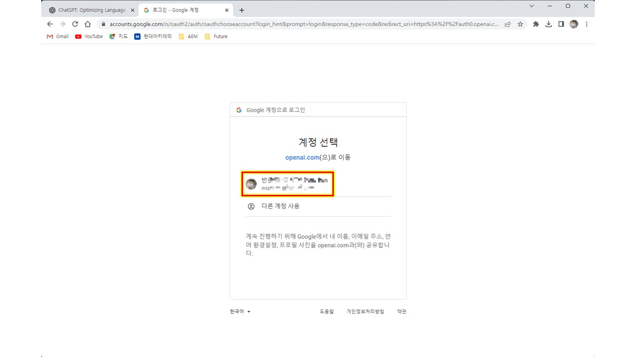Click the 계정 선택 heading text
This screenshot has height=357, width=636.
(318, 142)
